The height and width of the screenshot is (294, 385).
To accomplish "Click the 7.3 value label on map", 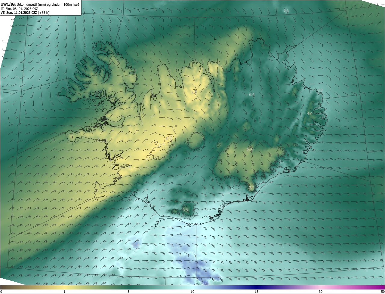I will click(286, 11).
